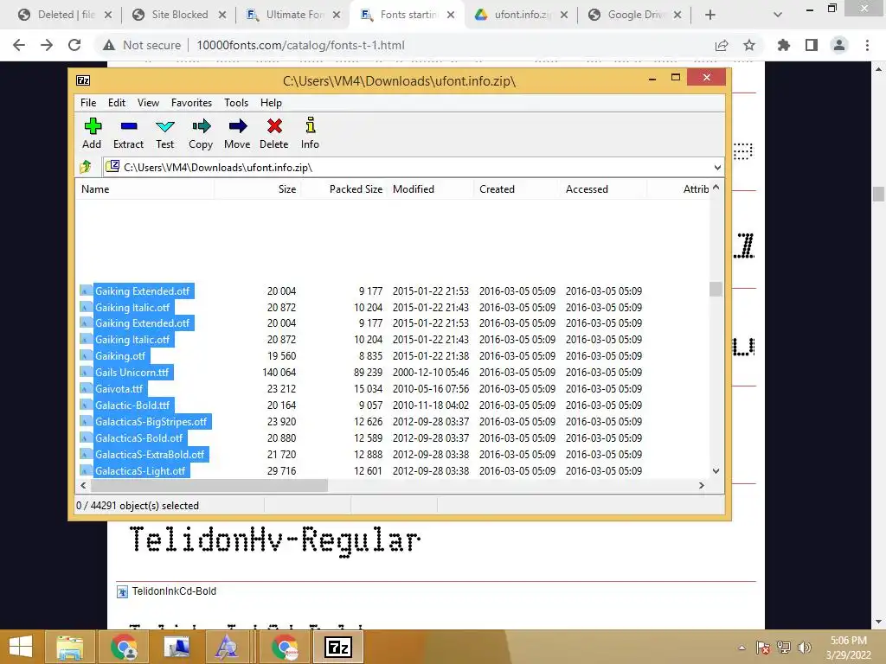Go up one folder level in 7-Zip
Image resolution: width=886 pixels, height=664 pixels.
click(x=86, y=167)
